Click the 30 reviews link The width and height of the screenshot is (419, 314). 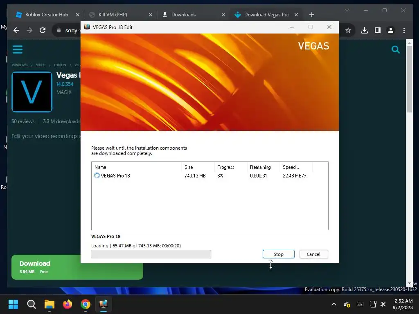23,121
